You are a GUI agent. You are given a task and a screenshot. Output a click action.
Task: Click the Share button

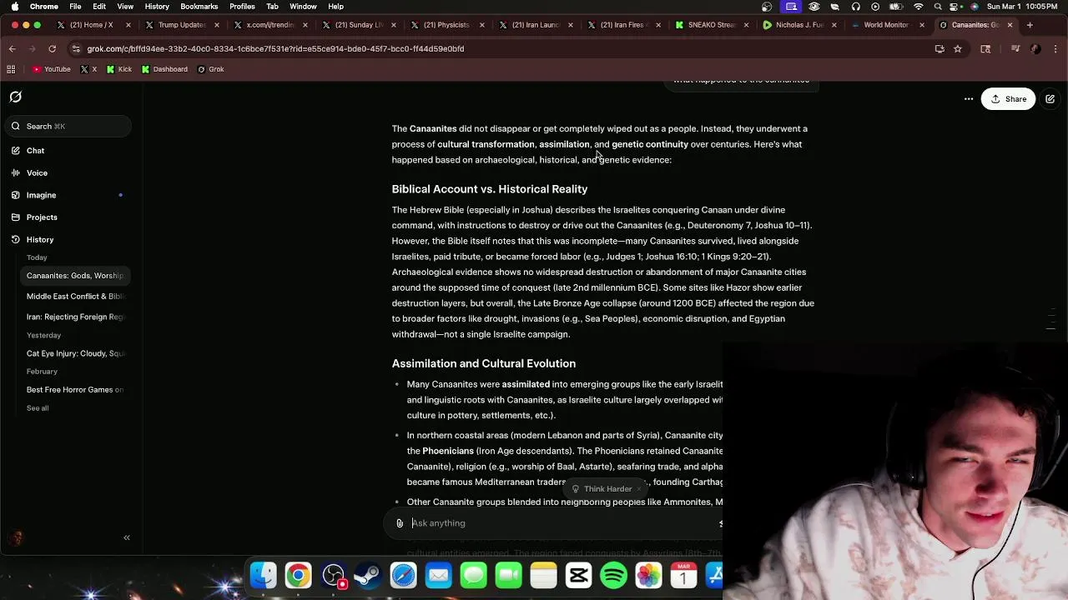(x=1008, y=99)
